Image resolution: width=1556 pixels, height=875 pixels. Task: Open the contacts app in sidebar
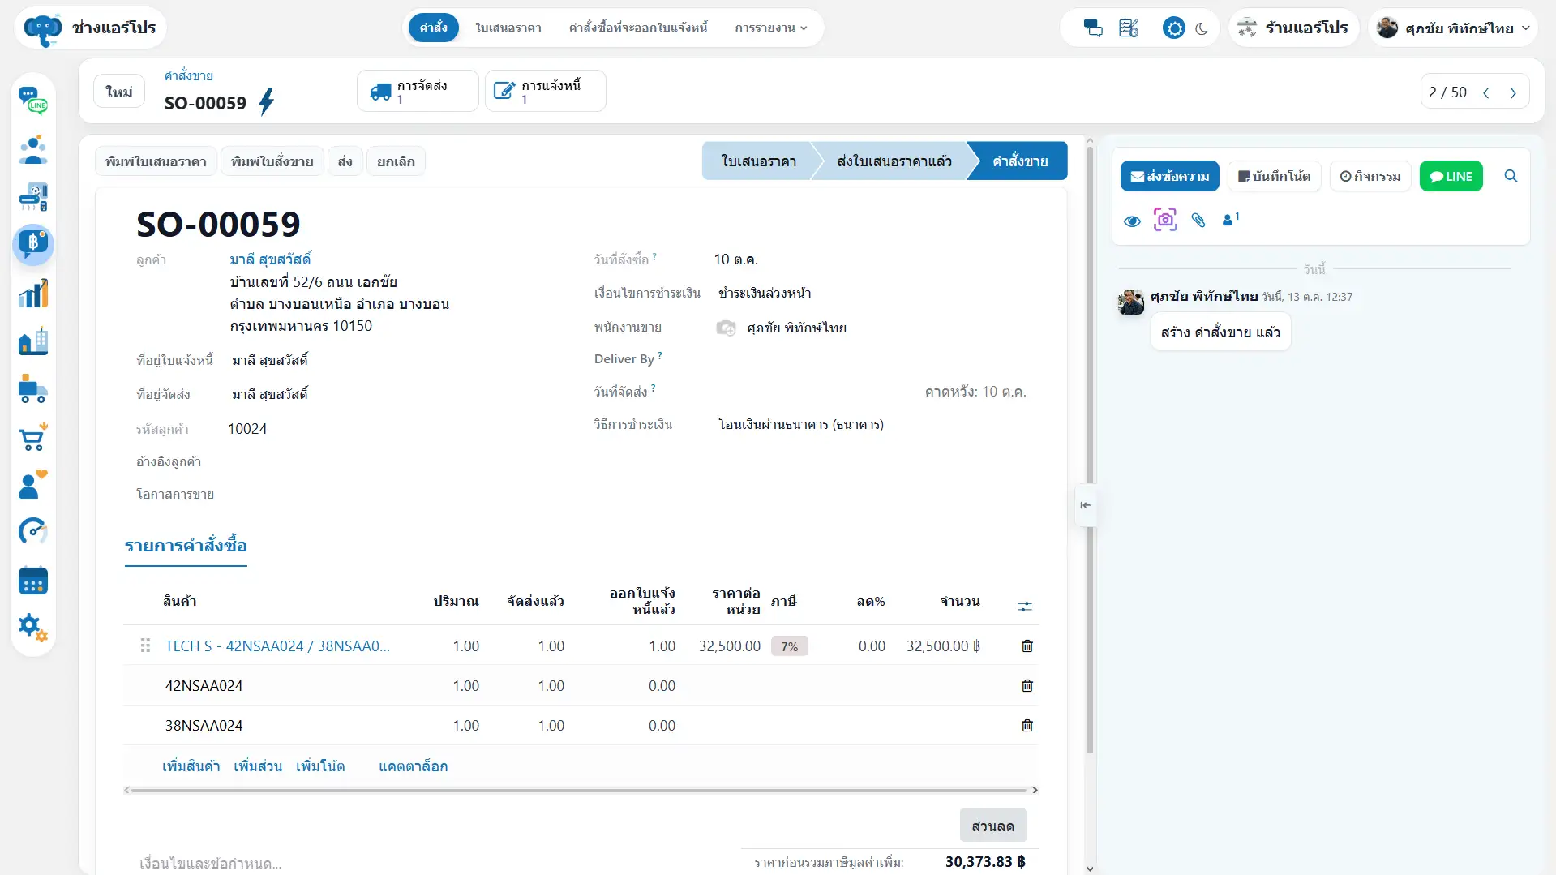32,149
